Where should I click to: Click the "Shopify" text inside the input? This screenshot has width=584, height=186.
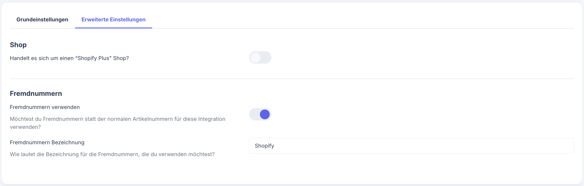264,146
